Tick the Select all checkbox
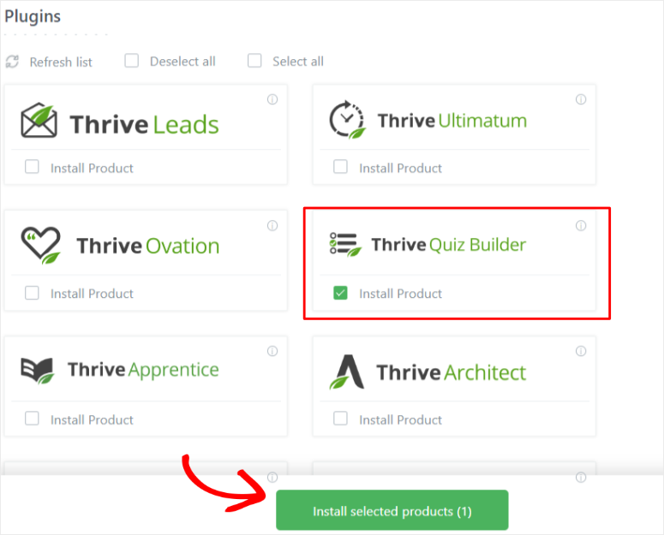Screen dimensions: 664x535 pyautogui.click(x=254, y=61)
